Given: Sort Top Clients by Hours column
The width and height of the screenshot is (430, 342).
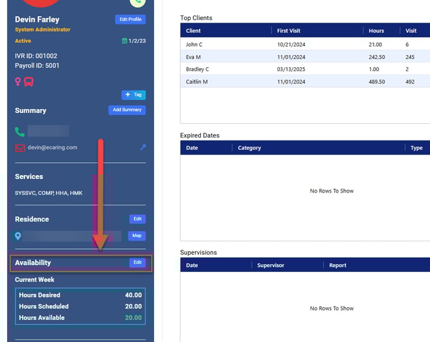Looking at the screenshot, I should point(376,31).
